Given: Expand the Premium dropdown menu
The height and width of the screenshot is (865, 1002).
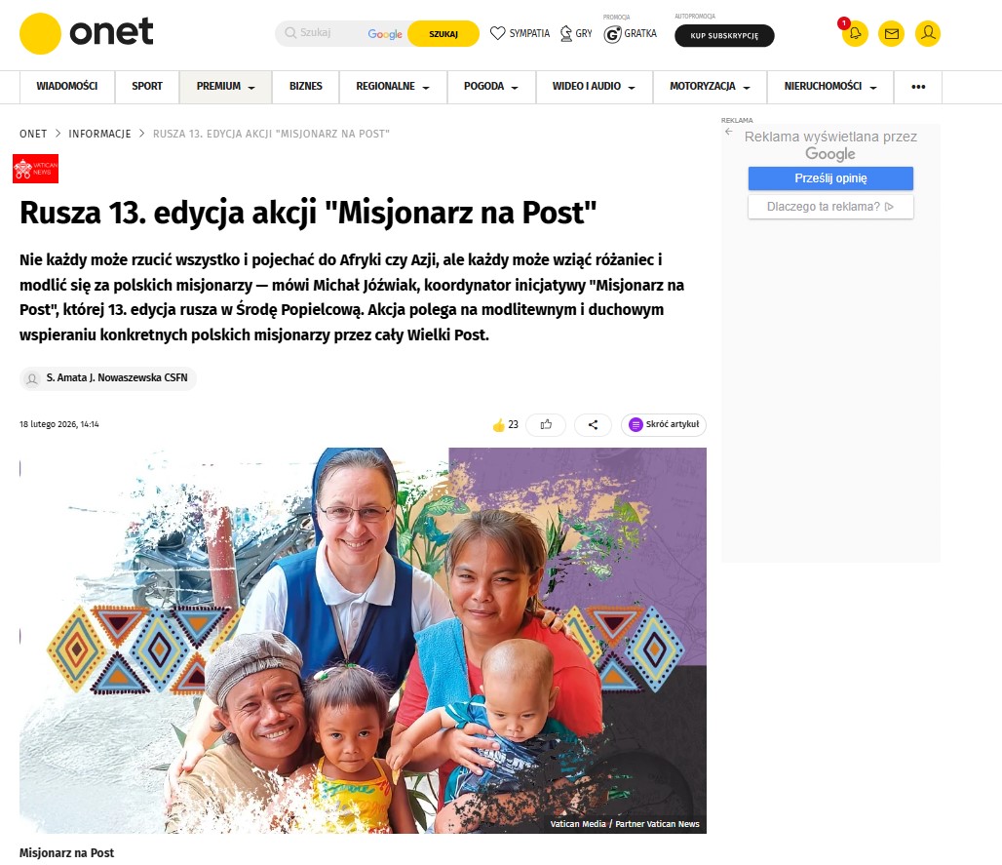Looking at the screenshot, I should tap(225, 87).
